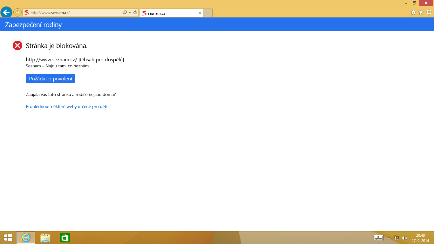
Task: Close the seznam.cz tab
Action: [200, 13]
